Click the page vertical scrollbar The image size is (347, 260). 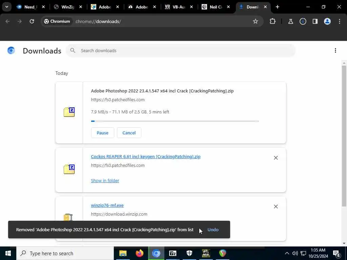344,136
